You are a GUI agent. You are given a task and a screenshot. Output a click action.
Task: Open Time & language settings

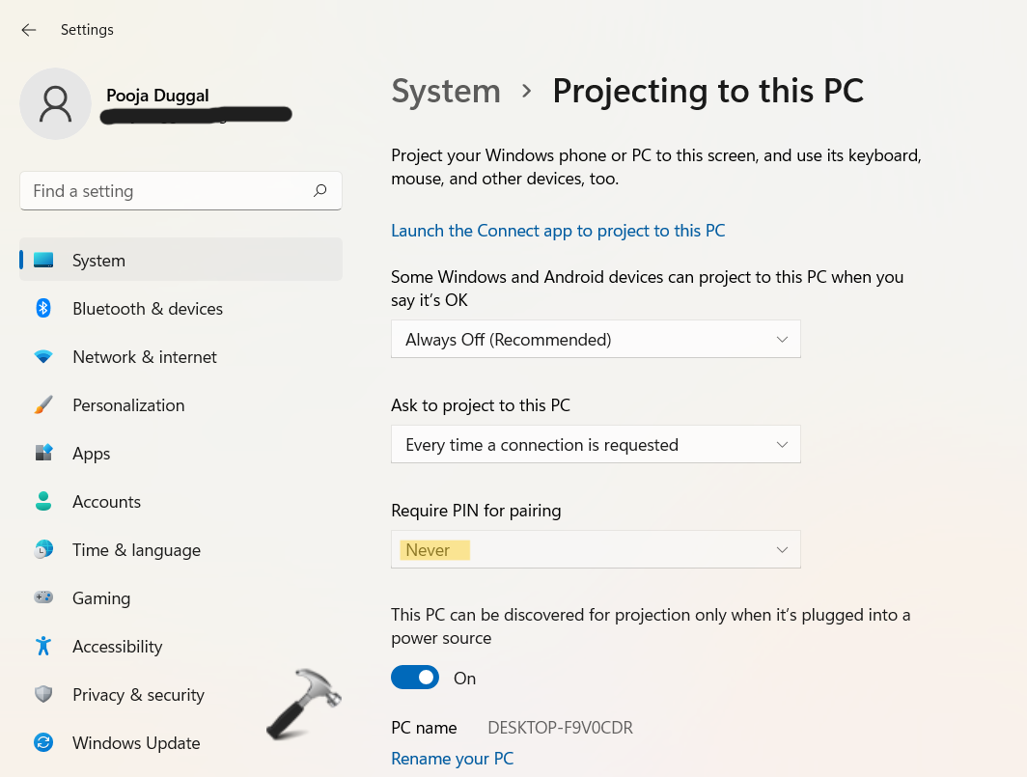click(x=136, y=550)
